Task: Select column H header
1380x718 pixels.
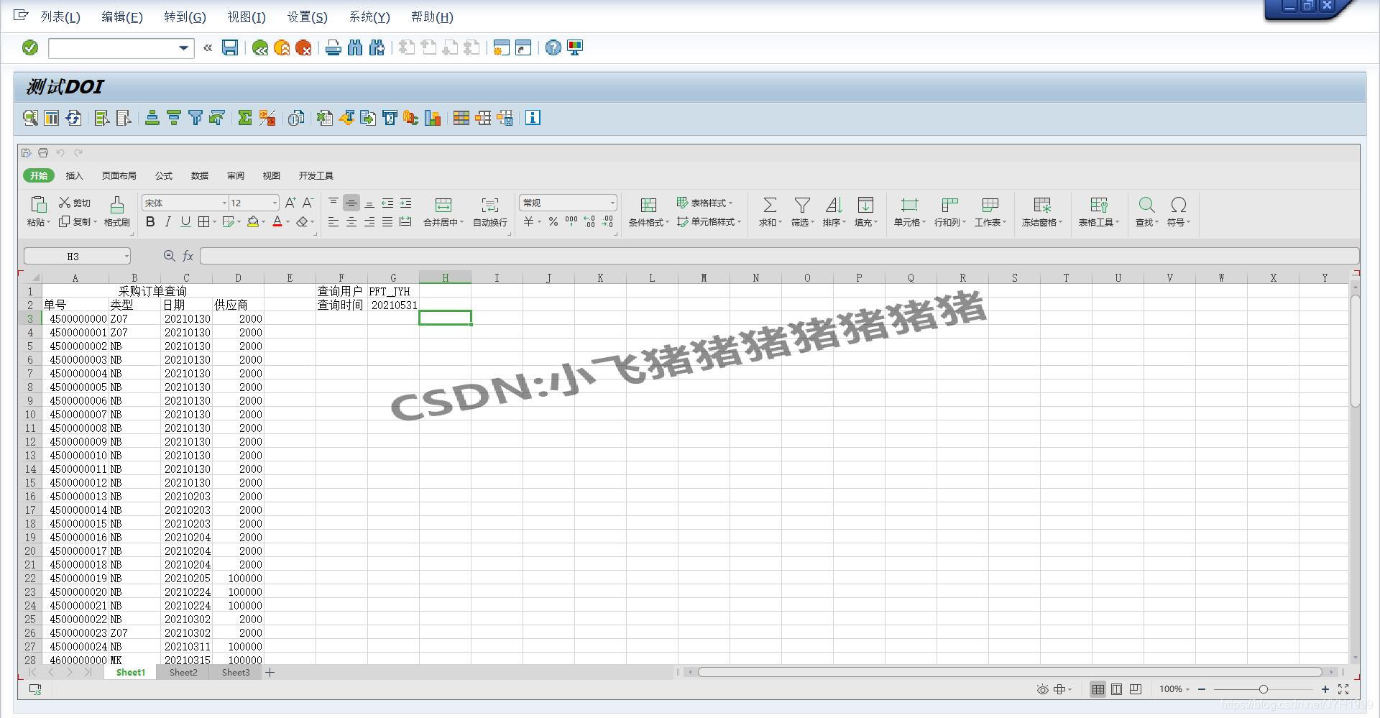Action: point(445,277)
